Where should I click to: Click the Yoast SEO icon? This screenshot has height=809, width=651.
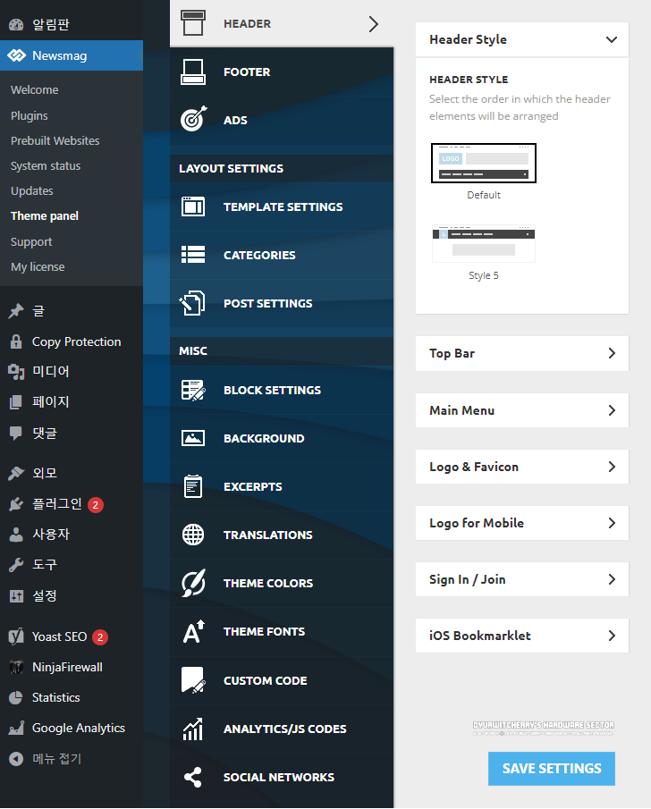(16, 636)
